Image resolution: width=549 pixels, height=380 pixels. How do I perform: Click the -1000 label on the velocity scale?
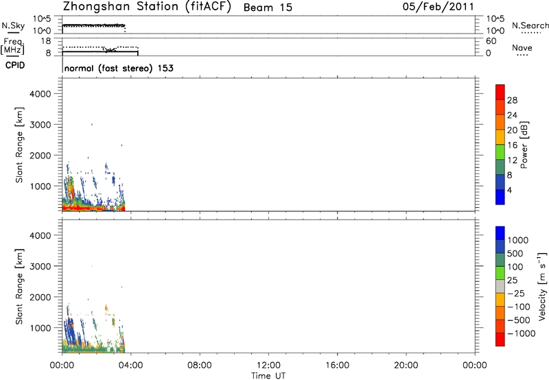point(521,333)
